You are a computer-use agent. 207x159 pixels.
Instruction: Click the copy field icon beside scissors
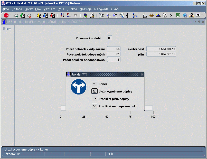point(108,16)
